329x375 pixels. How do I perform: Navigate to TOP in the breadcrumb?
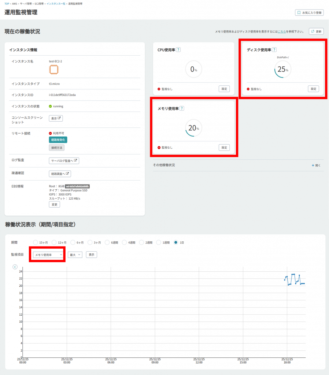click(x=7, y=3)
